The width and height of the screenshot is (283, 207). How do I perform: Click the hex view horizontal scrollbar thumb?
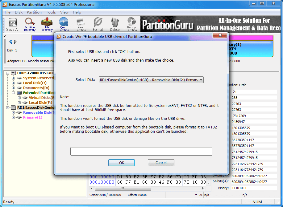point(123,188)
